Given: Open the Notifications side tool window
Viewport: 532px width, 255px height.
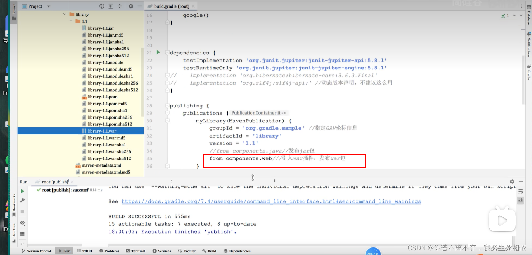Looking at the screenshot, I should [528, 44].
